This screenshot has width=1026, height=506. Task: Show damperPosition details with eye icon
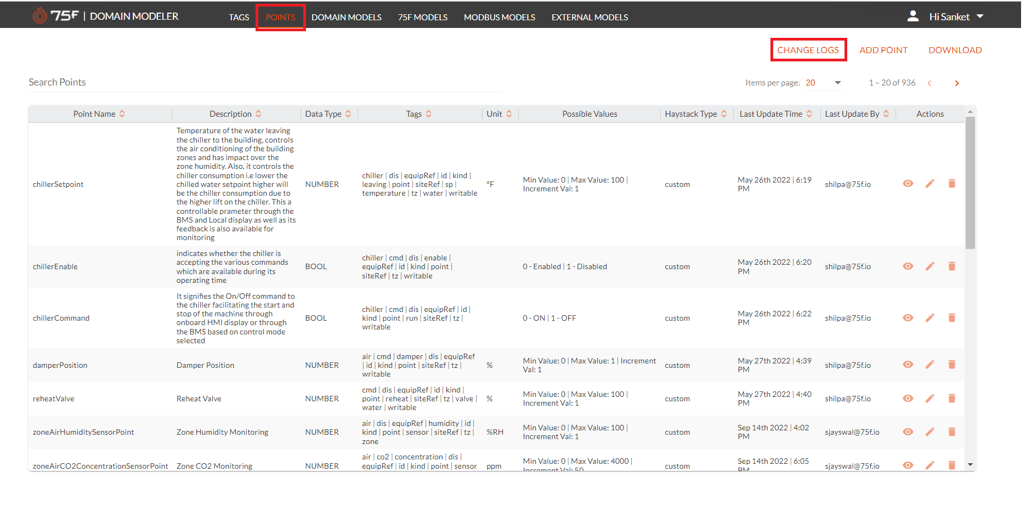coord(908,365)
